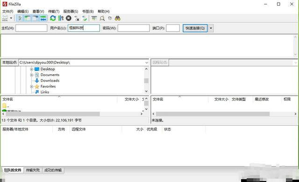Toggle the remote directory tree display
Screen dimensions: 299x182
(x=36, y=18)
